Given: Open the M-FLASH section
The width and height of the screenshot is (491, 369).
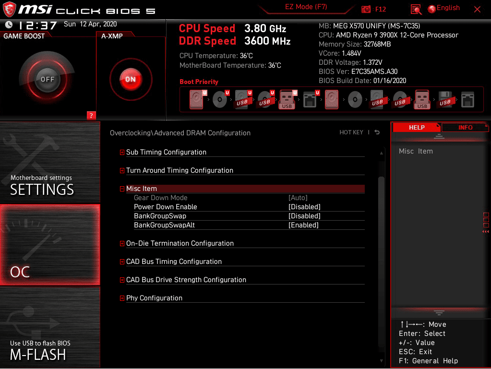Looking at the screenshot, I should 50,327.
